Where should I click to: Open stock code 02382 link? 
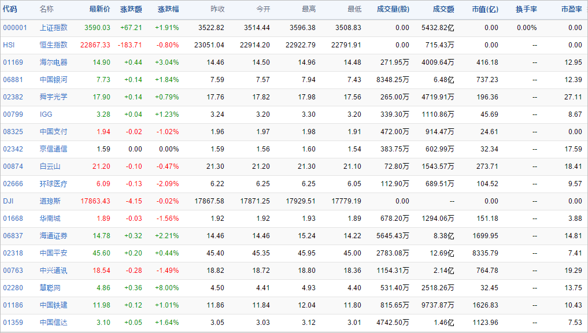[13, 97]
